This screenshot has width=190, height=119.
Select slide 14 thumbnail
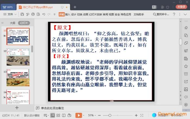coord(18,97)
